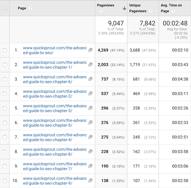Toggle the select-all checkbox in header
The image size is (191, 188).
tap(5, 8)
